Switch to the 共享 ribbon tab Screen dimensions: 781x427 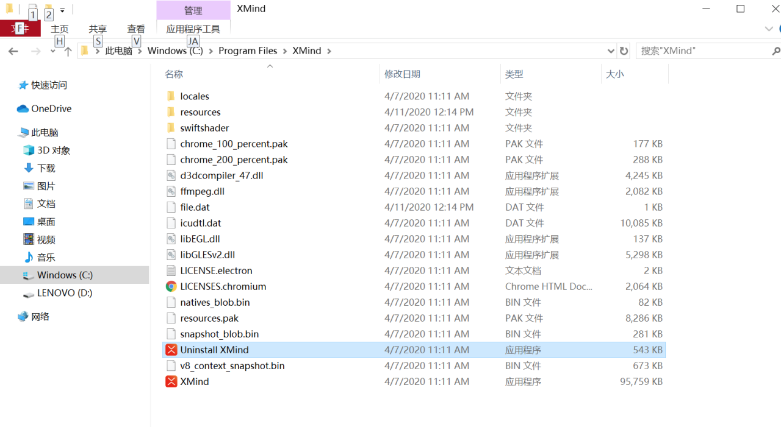tap(98, 29)
